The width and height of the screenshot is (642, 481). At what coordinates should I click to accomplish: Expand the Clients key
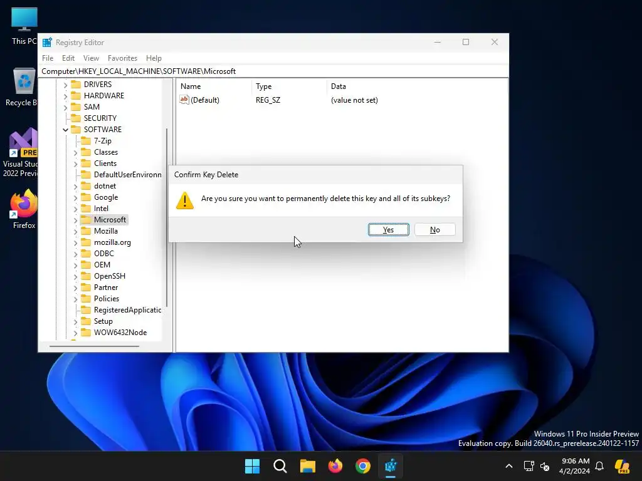(x=75, y=163)
